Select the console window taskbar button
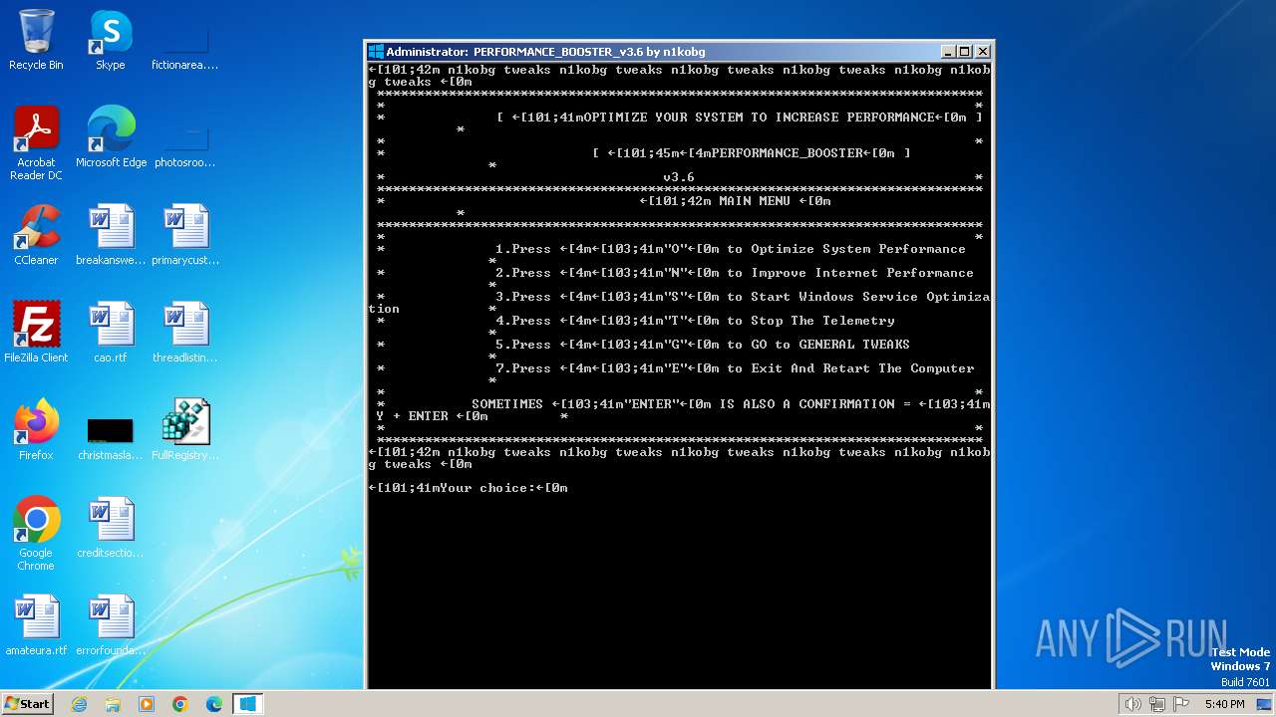This screenshot has height=717, width=1276. [248, 704]
